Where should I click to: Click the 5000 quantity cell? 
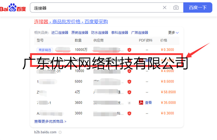pos(78,81)
